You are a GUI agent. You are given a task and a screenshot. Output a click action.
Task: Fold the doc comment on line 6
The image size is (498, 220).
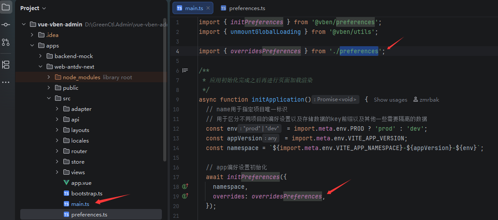pyautogui.click(x=185, y=70)
